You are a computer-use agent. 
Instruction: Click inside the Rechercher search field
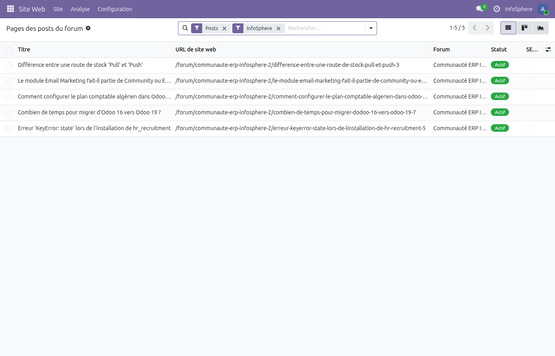point(321,28)
